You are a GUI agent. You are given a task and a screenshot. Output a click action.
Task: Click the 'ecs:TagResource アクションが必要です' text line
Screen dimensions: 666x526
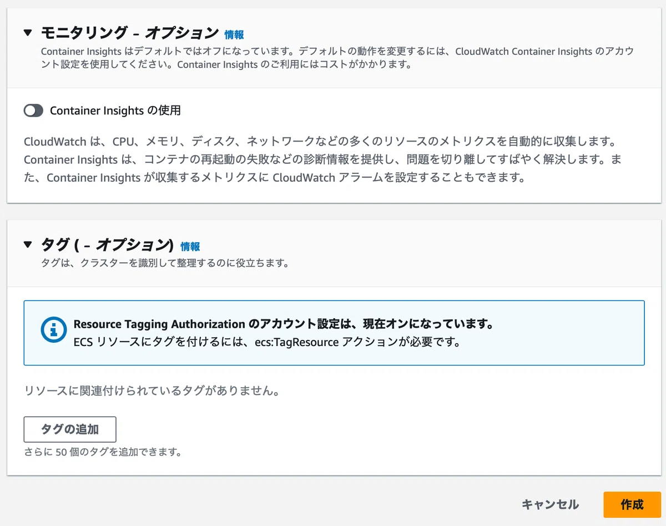[x=267, y=342]
